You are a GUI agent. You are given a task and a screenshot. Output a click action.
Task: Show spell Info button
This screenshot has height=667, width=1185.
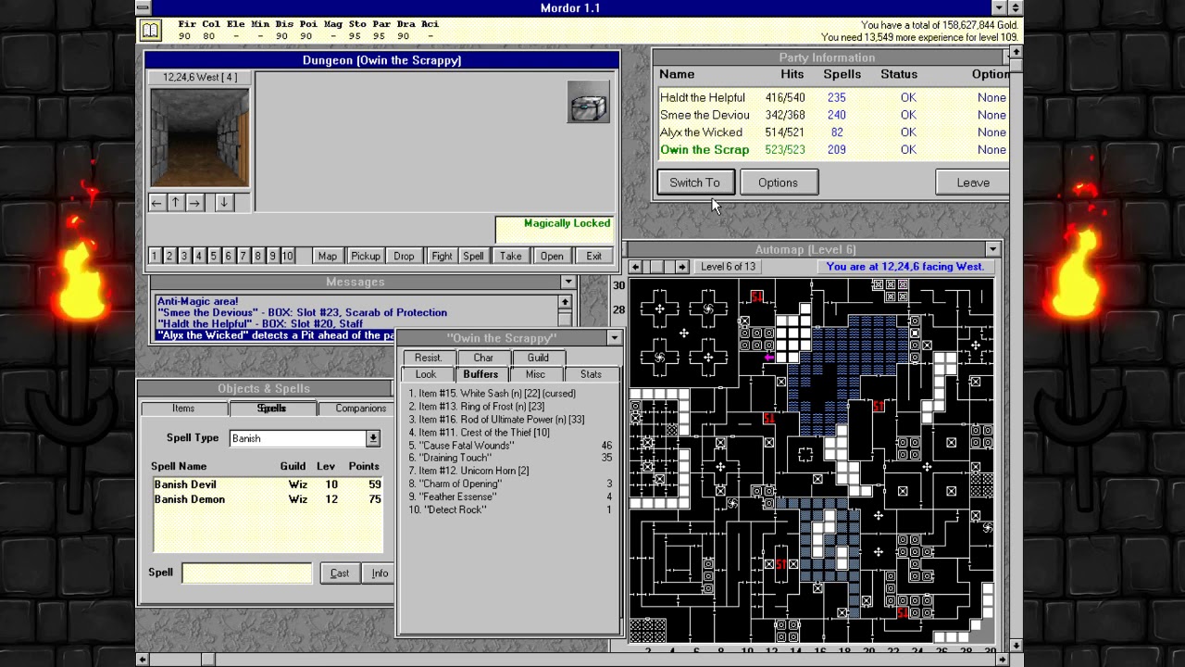[380, 573]
